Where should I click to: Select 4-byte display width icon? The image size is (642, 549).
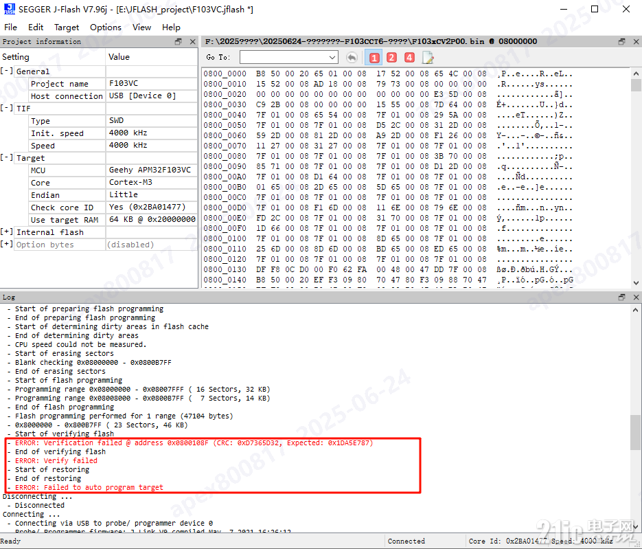point(409,57)
